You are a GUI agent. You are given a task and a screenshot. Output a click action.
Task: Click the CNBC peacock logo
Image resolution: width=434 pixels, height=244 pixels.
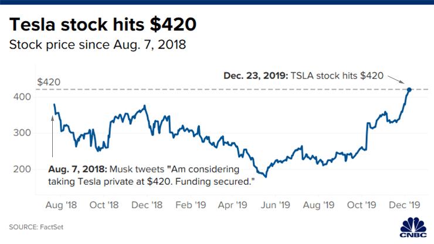(413, 228)
